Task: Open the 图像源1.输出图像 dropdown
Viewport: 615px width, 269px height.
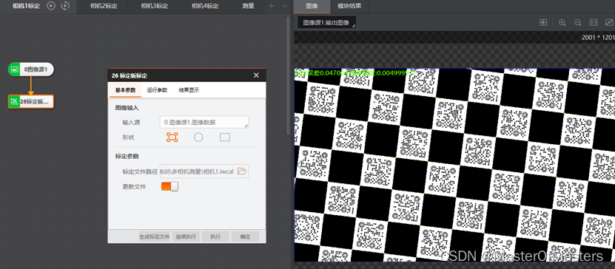Action: (x=326, y=23)
